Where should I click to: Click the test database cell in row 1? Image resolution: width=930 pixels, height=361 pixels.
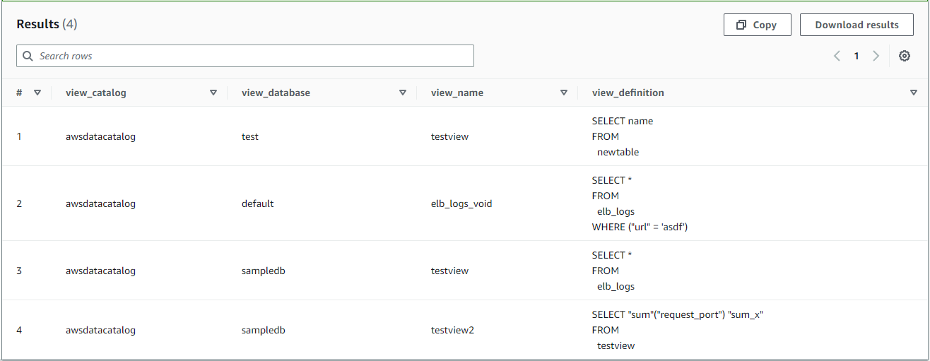(250, 136)
